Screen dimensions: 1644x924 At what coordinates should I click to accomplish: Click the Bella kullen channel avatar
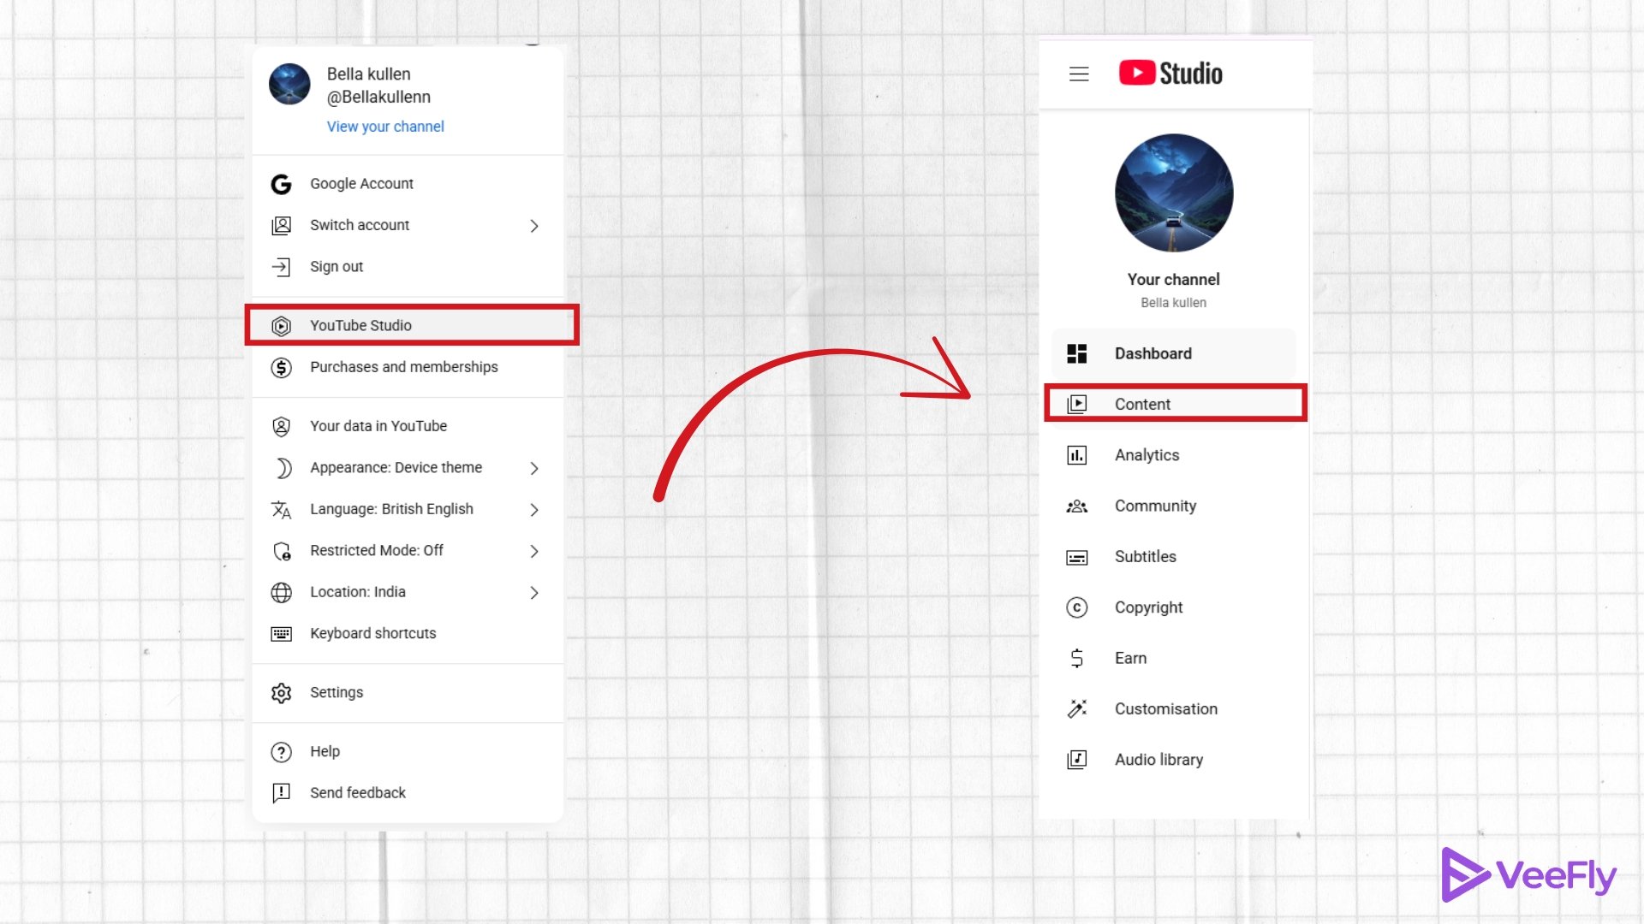[289, 84]
